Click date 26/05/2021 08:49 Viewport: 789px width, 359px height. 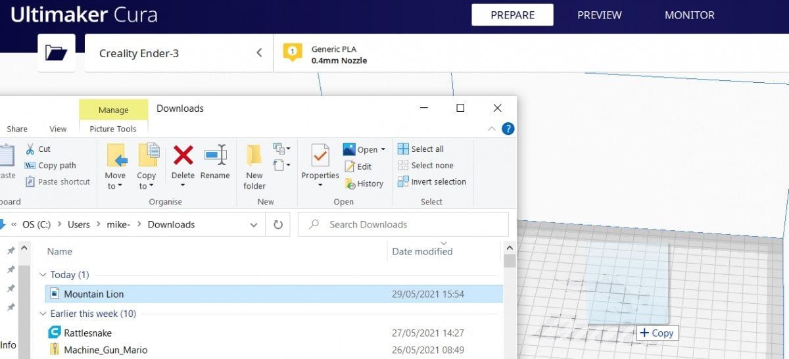coord(428,350)
